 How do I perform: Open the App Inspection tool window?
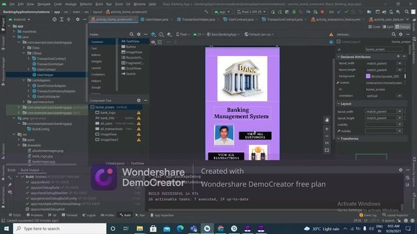tap(162, 215)
